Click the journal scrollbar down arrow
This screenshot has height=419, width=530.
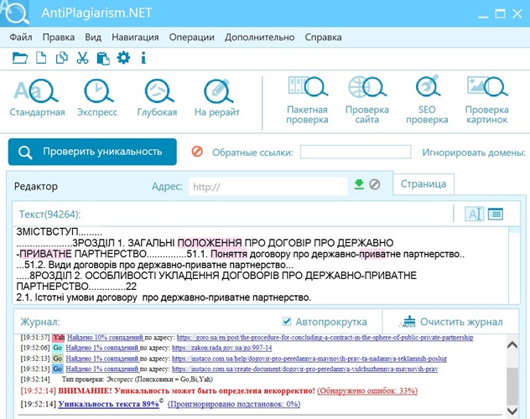pos(512,411)
